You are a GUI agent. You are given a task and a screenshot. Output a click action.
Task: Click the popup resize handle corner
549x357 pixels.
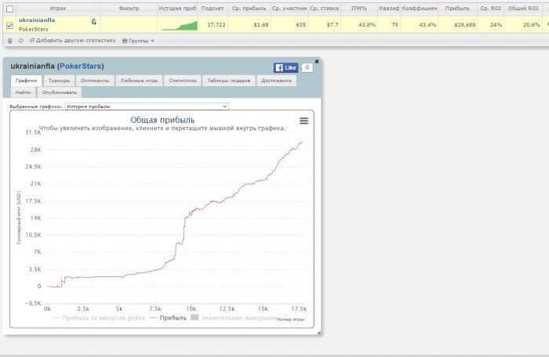click(319, 333)
